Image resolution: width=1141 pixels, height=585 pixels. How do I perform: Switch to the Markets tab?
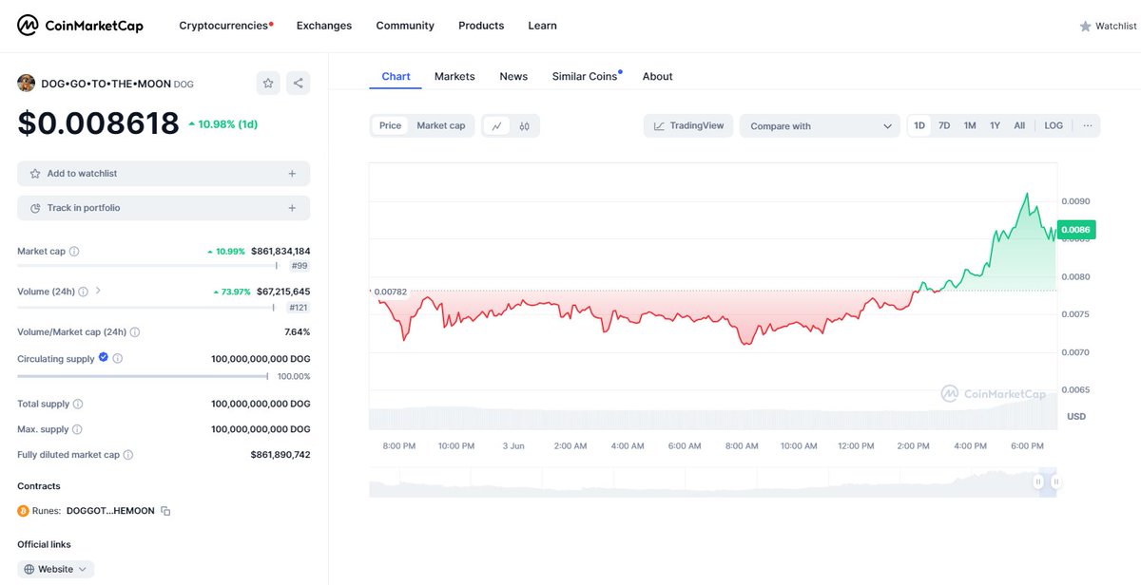coord(454,76)
